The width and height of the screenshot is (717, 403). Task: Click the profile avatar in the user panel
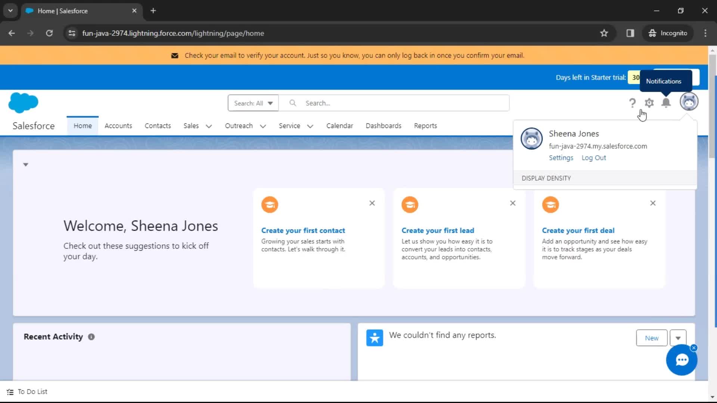531,138
